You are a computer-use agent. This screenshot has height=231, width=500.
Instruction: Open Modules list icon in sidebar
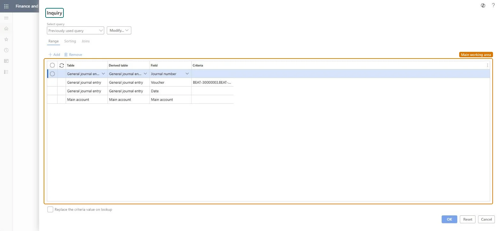[6, 72]
